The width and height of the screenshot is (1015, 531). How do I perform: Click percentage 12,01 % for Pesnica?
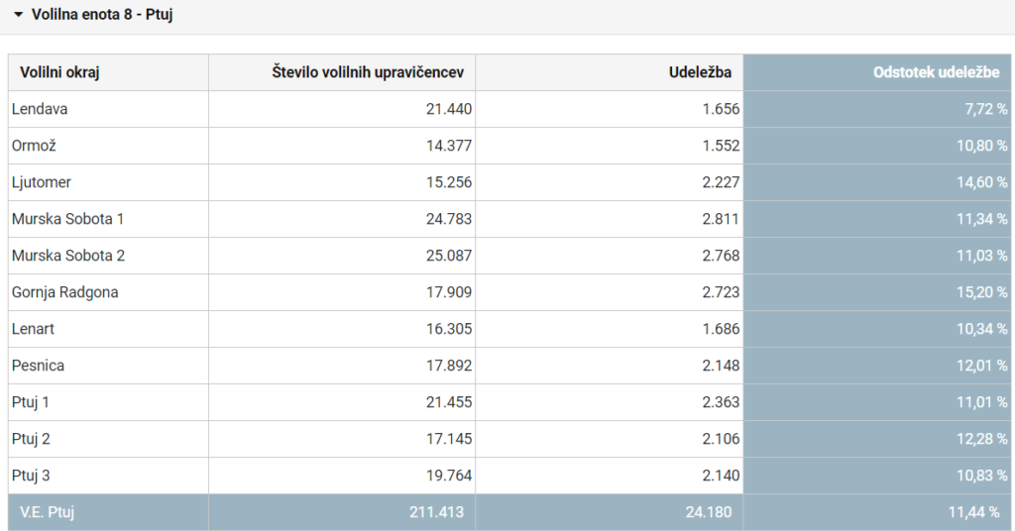[982, 366]
